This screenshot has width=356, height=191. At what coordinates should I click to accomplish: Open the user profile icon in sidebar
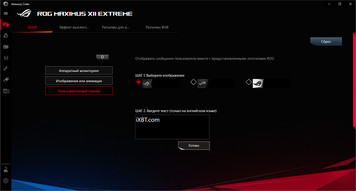pyautogui.click(x=6, y=170)
